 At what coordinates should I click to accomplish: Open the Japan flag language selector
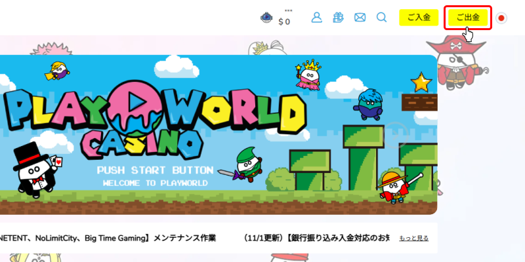tap(501, 18)
